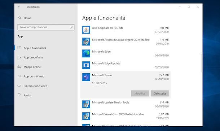Click the 1,14 MB size value
The image size is (220, 131).
(x=164, y=102)
